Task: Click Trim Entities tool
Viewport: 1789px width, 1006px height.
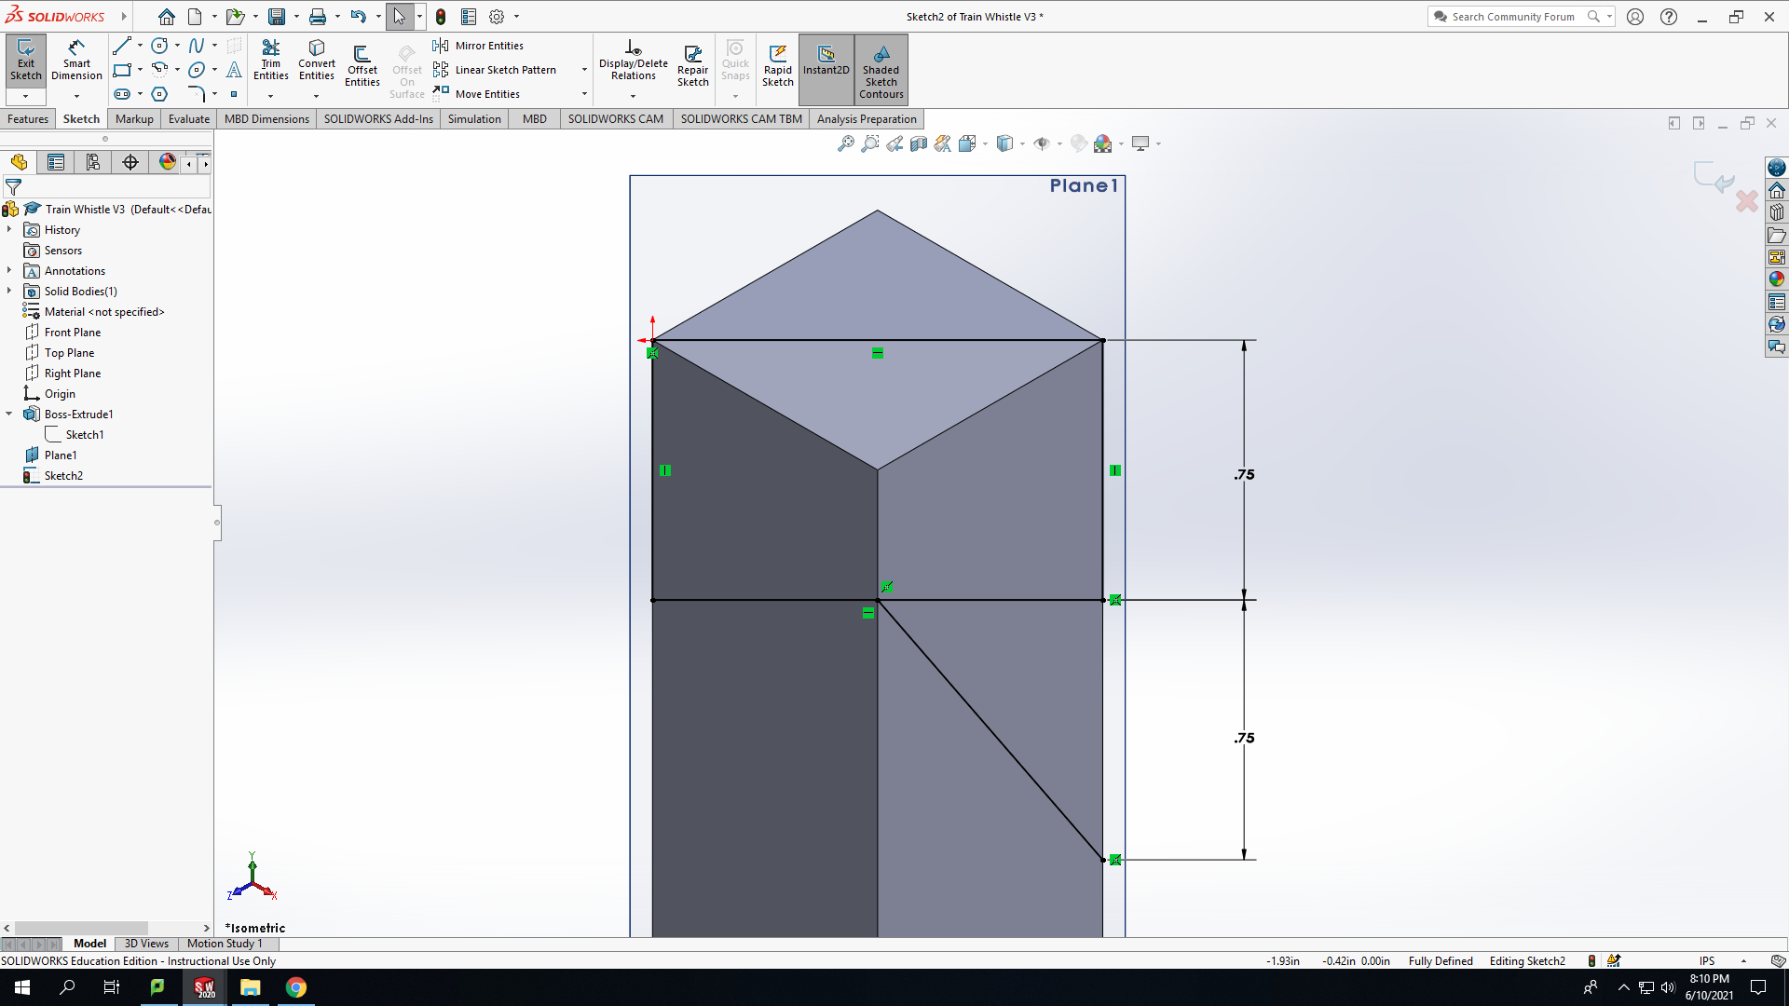Action: (270, 61)
